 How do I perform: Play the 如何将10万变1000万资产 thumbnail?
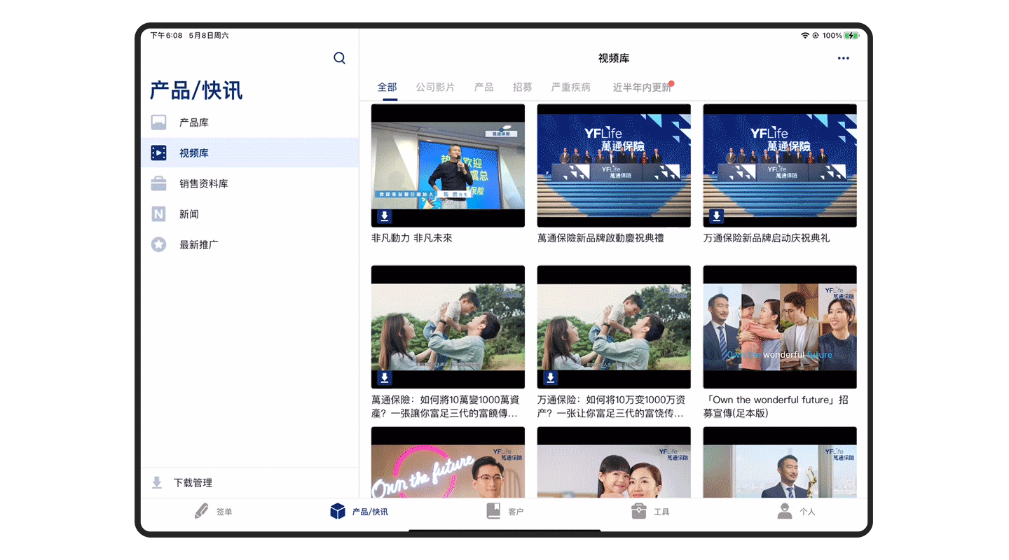point(614,327)
